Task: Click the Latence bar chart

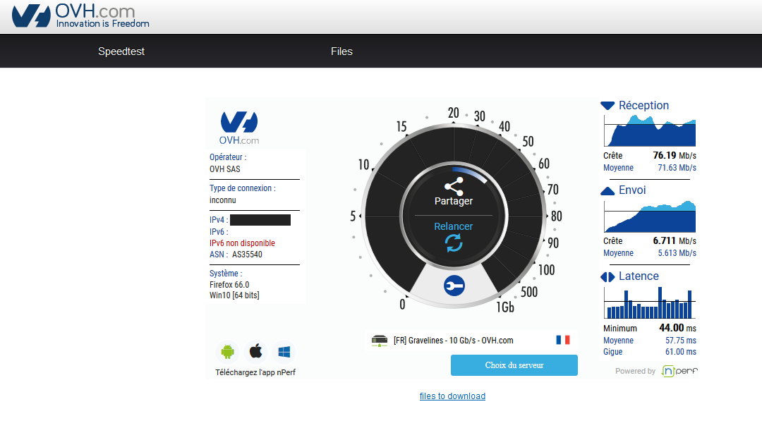Action: 649,302
